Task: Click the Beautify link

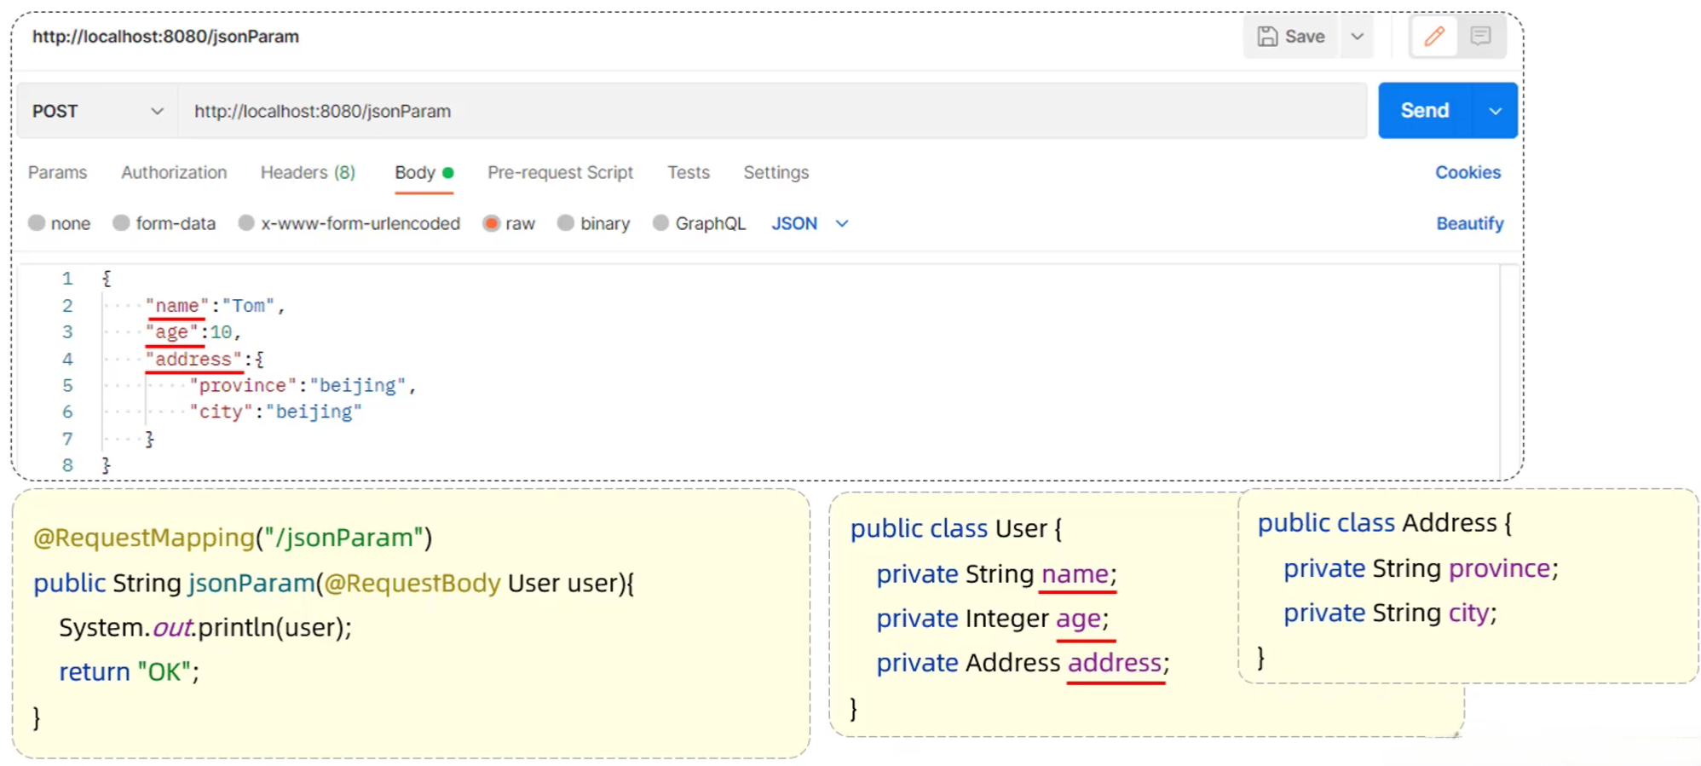Action: [1469, 223]
